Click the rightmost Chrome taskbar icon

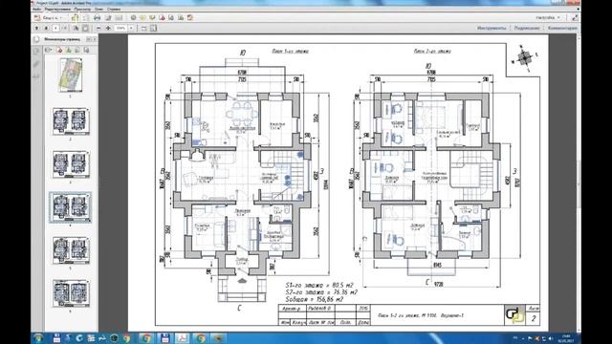pyautogui.click(x=201, y=338)
